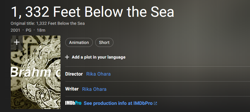Click the Brahm text on the poster
Screen dimensions: 250x112
pos(31,72)
